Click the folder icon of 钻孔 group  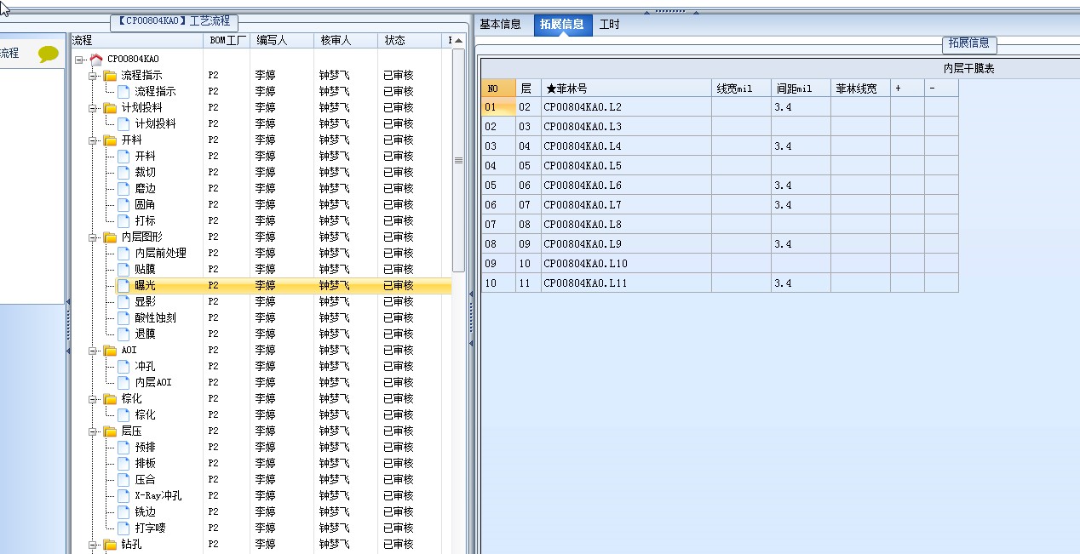(110, 544)
